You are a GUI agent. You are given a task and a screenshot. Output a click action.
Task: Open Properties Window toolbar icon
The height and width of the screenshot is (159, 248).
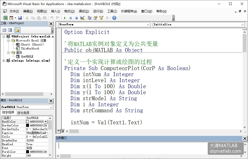click(x=95, y=18)
